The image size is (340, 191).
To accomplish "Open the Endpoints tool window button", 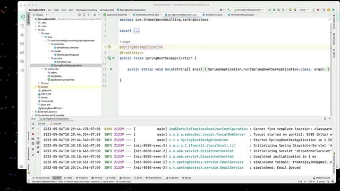I will point(172,178).
